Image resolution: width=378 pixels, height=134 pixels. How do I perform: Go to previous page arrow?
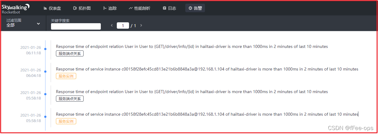[x=112, y=26]
